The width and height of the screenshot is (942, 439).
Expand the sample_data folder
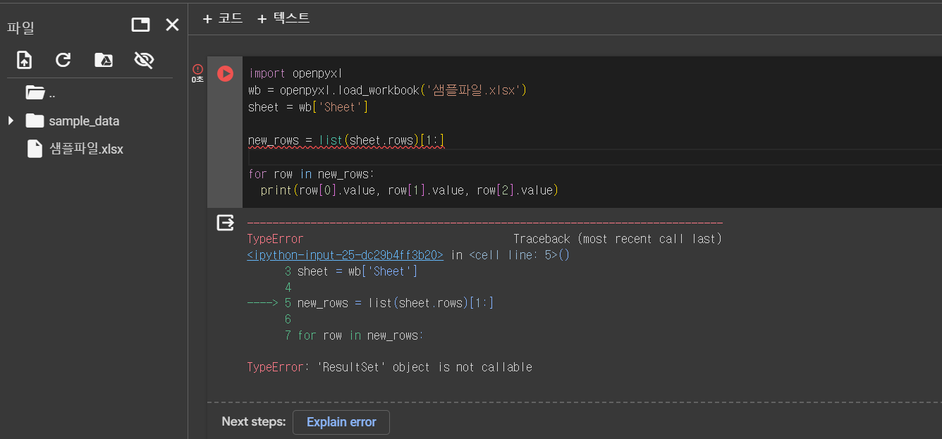(x=11, y=121)
